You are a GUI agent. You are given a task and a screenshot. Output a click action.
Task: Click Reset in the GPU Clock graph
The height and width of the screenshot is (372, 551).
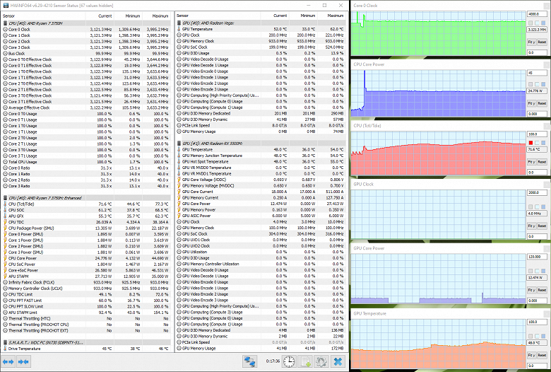542,226
